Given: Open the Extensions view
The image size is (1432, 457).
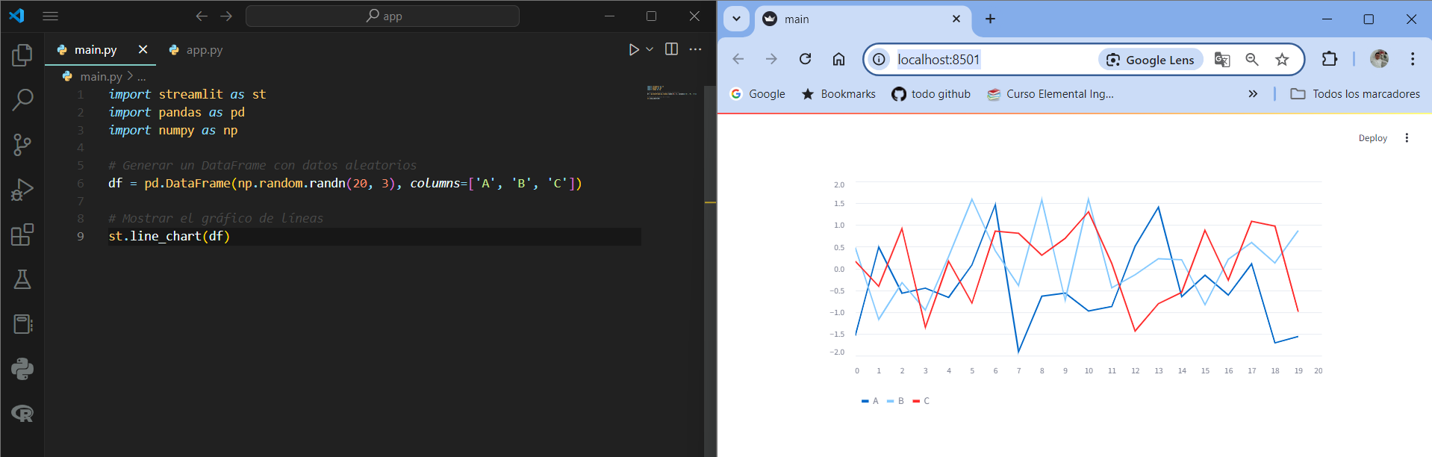Looking at the screenshot, I should tap(22, 234).
